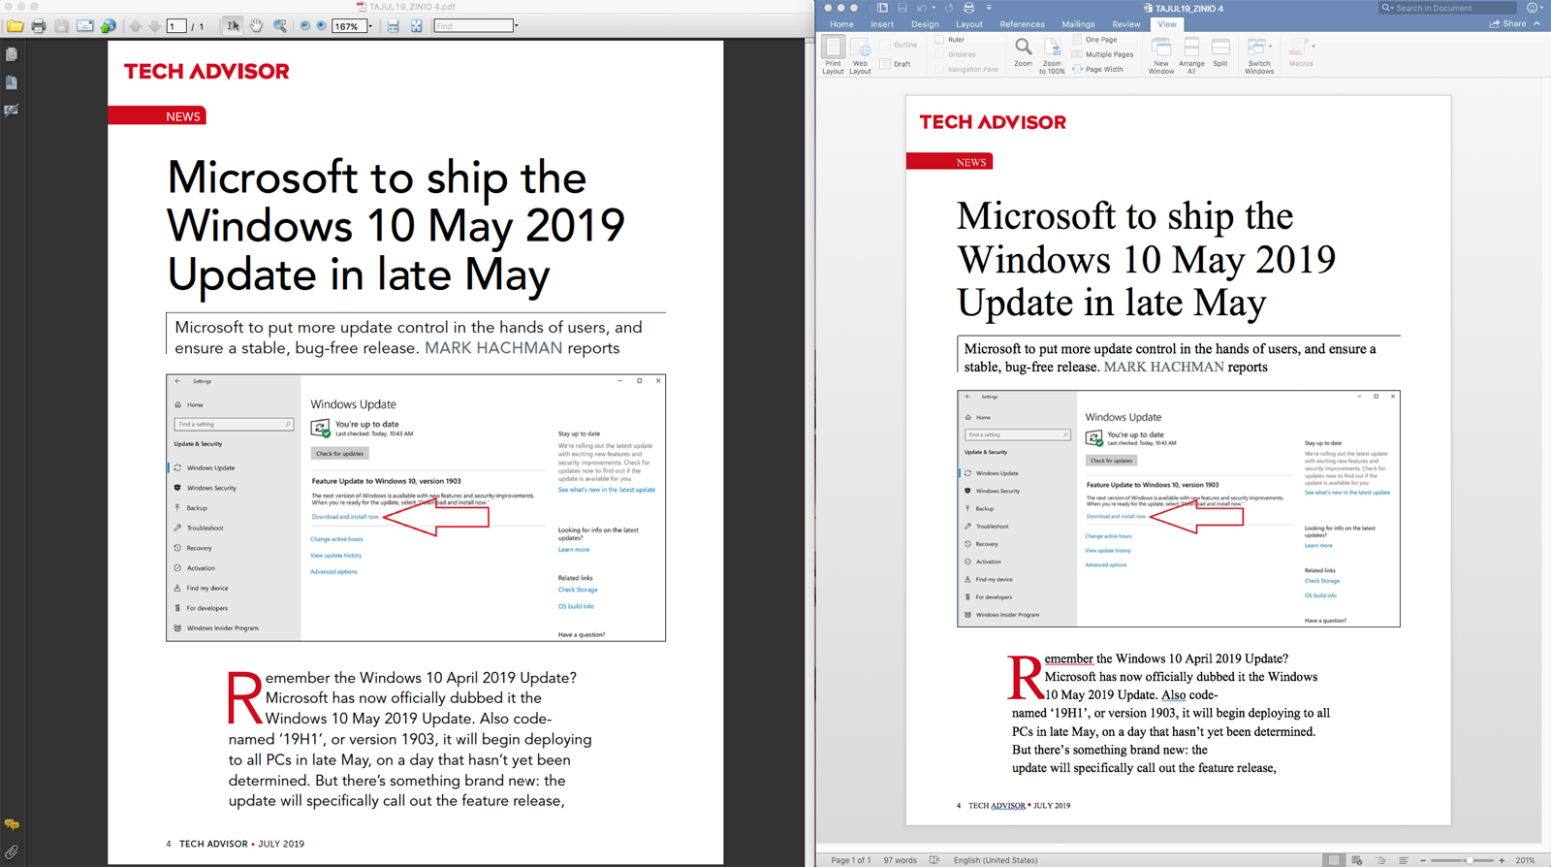Open the attachments paperclip panel icon
The image size is (1551, 867).
pos(12,852)
